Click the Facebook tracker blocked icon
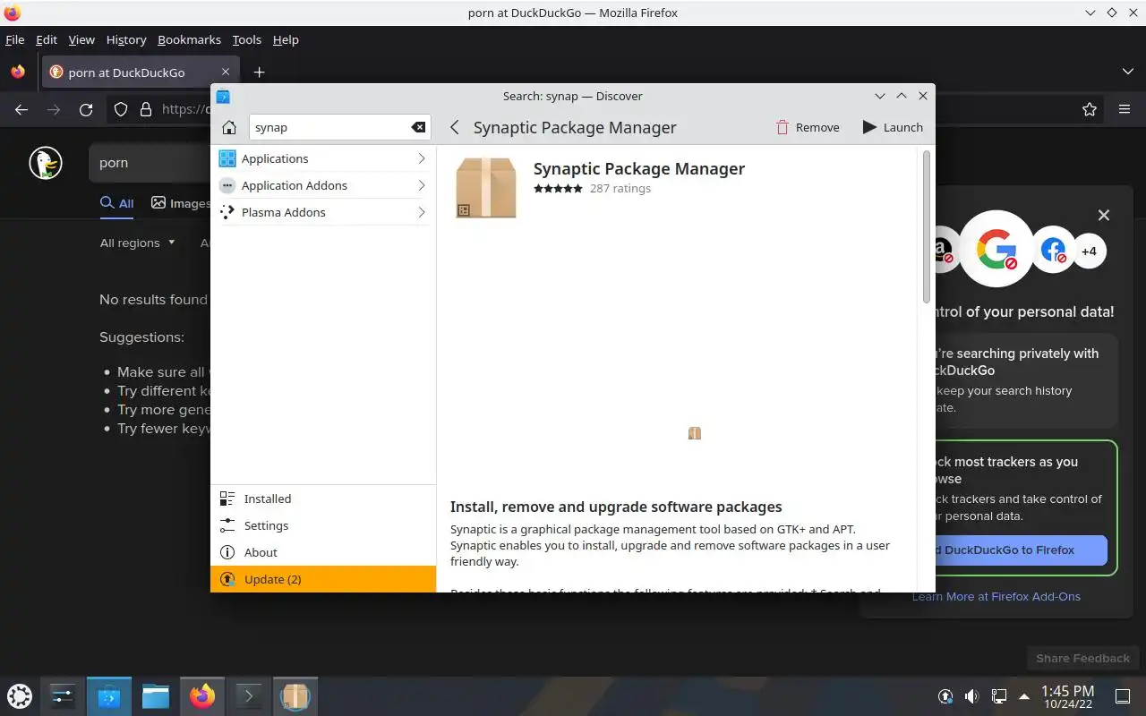Screen dimensions: 1146x716 click(x=1054, y=250)
